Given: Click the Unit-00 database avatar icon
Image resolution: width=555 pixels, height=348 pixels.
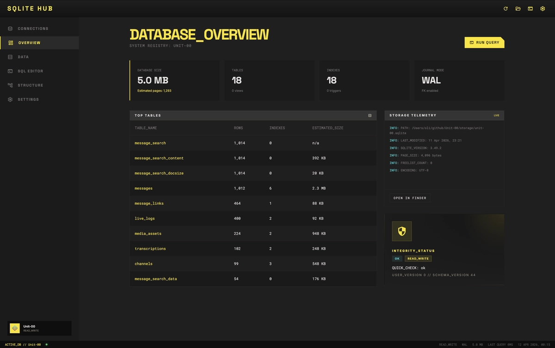Looking at the screenshot, I should coord(15,328).
